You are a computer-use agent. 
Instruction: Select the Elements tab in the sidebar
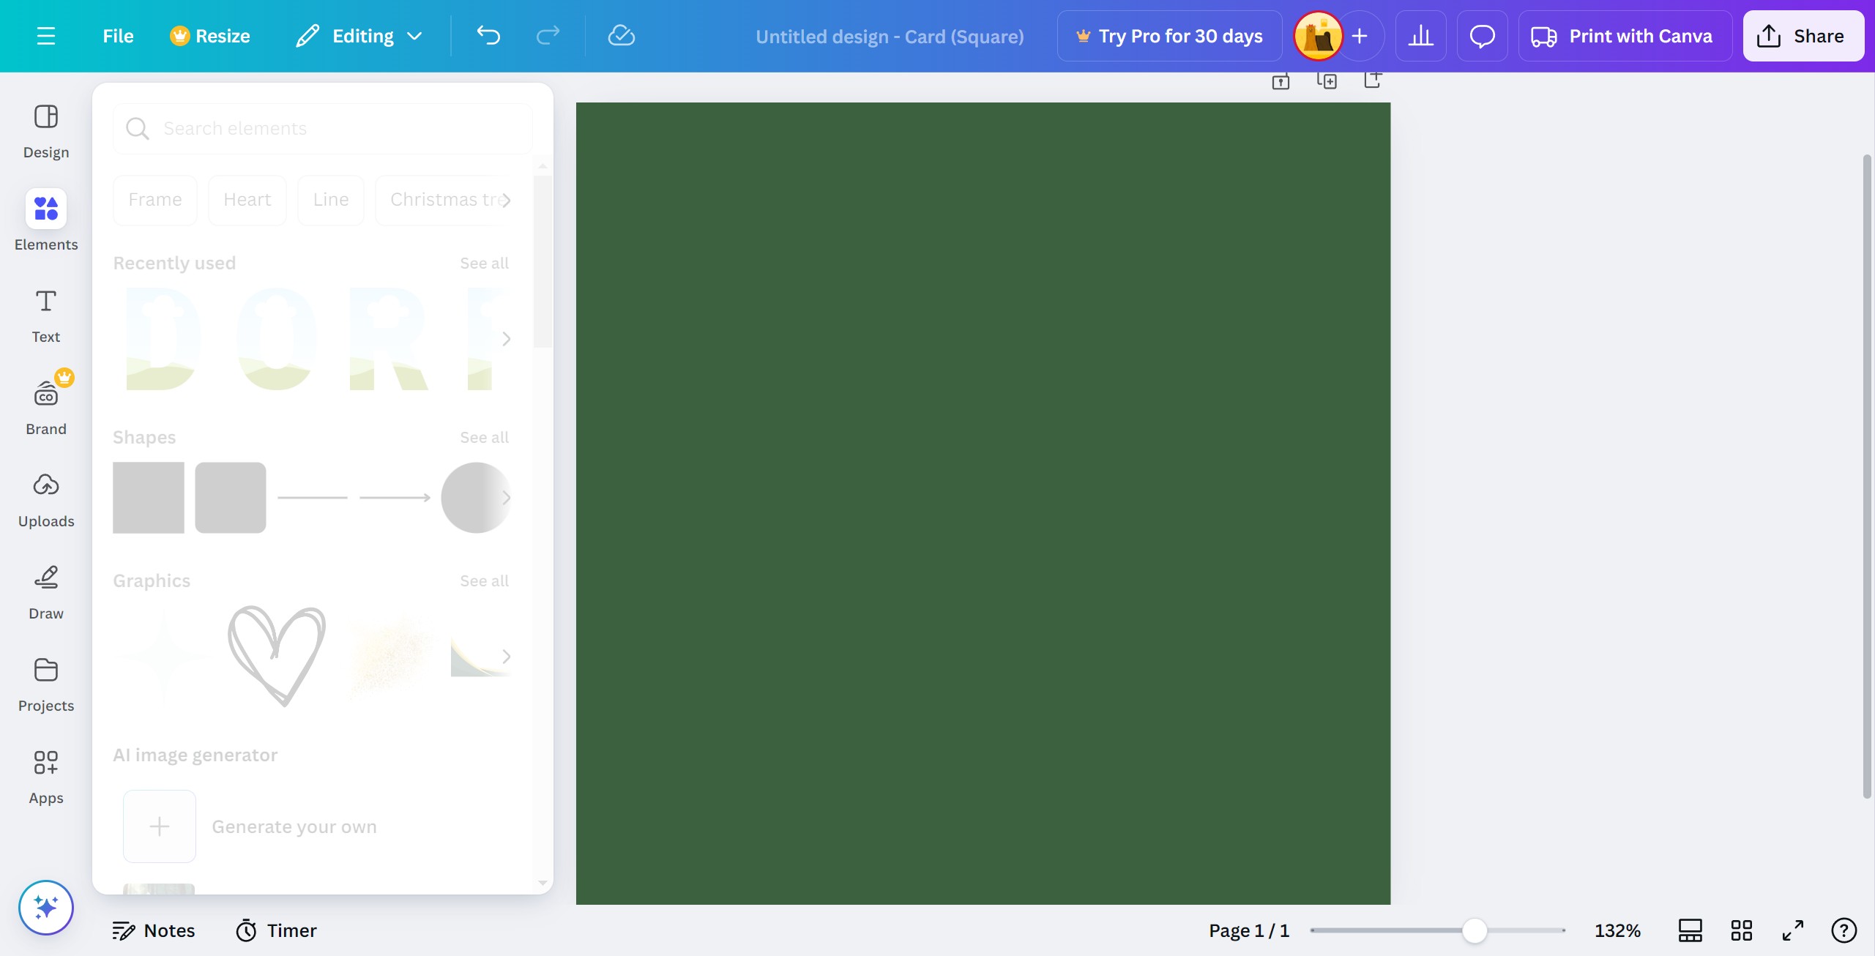click(x=46, y=221)
